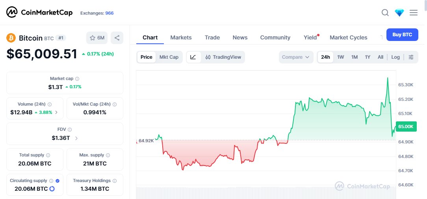Expand FDV details chevron
Viewport: 427px width, 199px height.
[x=76, y=138]
